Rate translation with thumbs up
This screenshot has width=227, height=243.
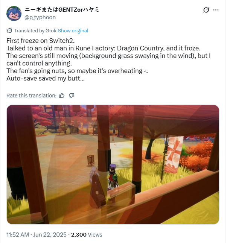coord(62,96)
